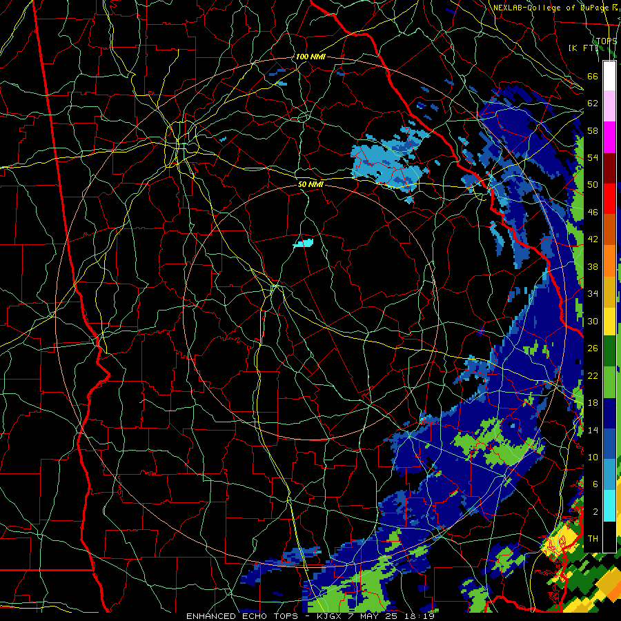Click the '42' legend value
The width and height of the screenshot is (621, 621).
593,239
